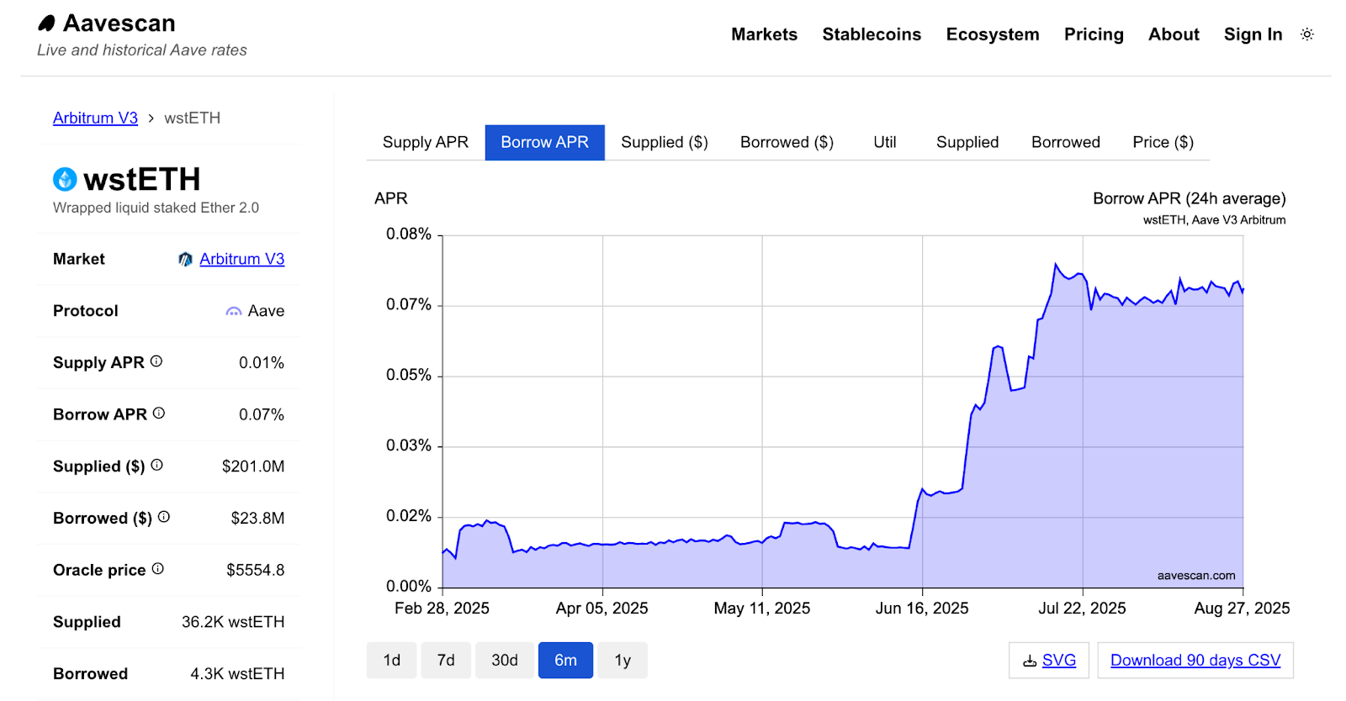The height and width of the screenshot is (701, 1346).
Task: Click the Oracle price info icon
Action: pos(158,569)
